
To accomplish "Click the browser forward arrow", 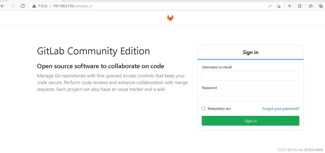I will [13, 6].
